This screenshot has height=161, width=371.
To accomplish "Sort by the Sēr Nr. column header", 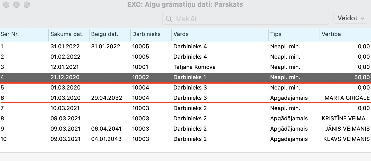I will (x=10, y=34).
